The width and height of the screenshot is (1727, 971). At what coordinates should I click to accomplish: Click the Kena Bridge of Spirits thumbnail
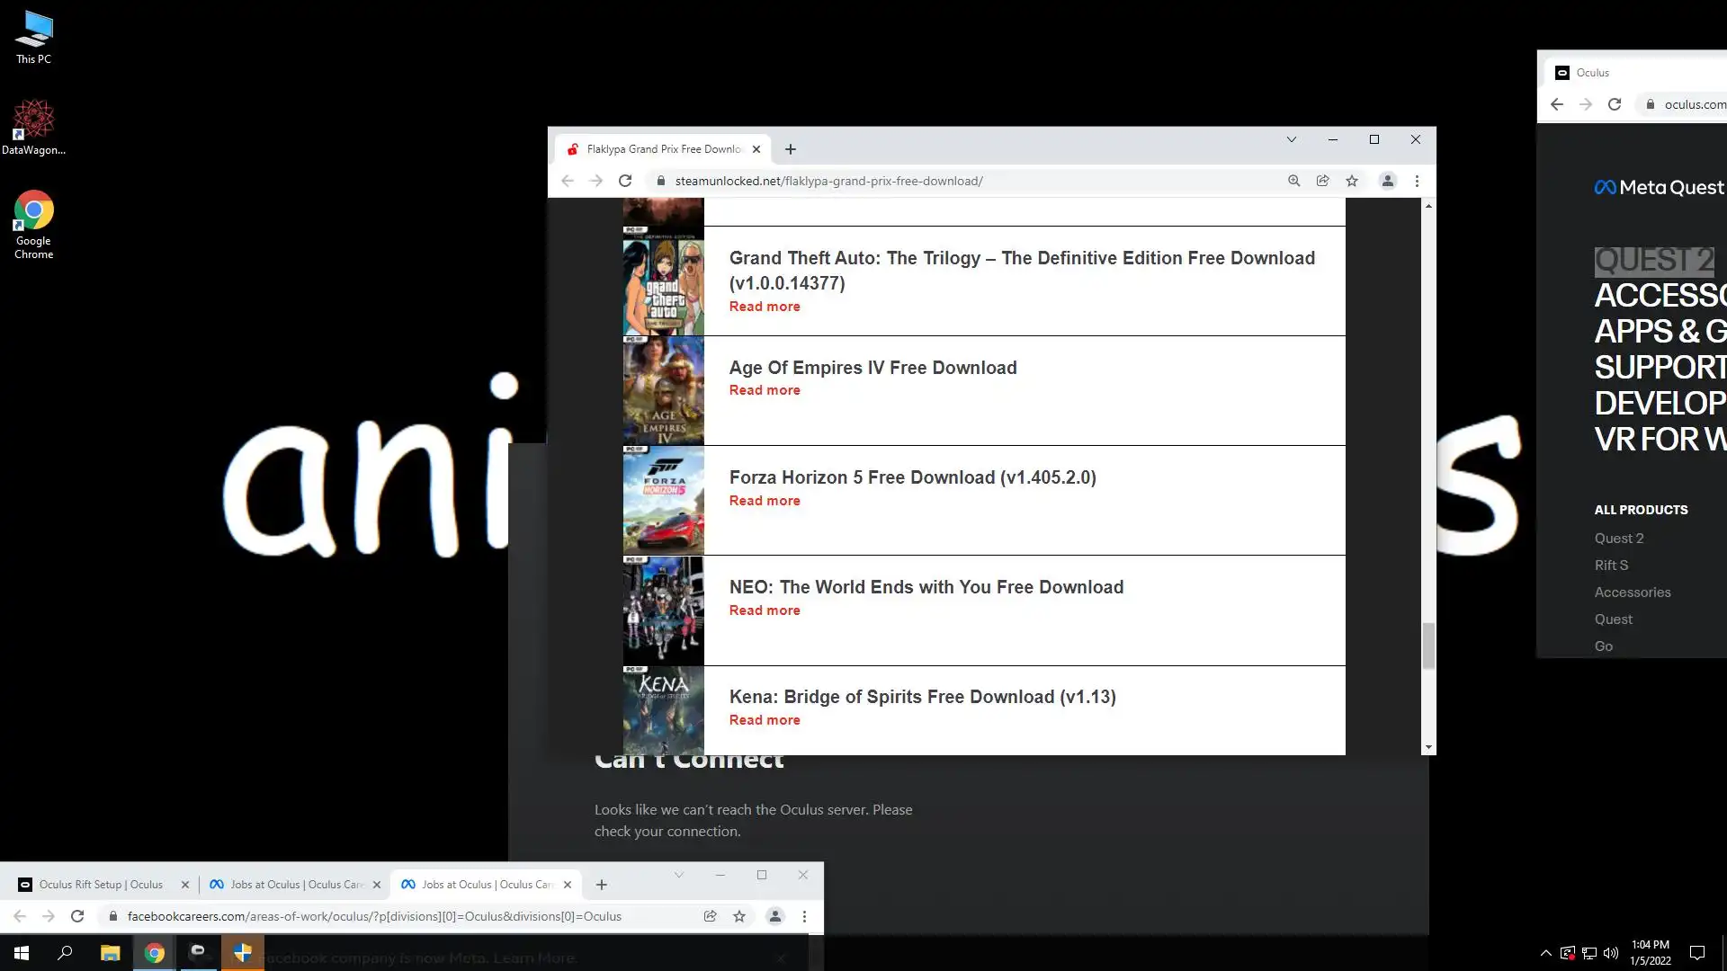663,710
